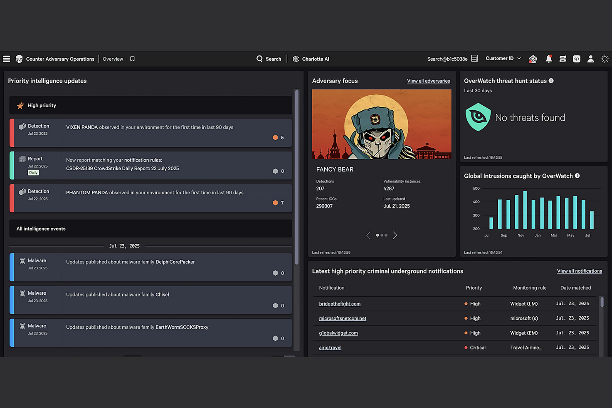Open the Search@b1c5038e menu item
This screenshot has width=612, height=408.
point(447,59)
